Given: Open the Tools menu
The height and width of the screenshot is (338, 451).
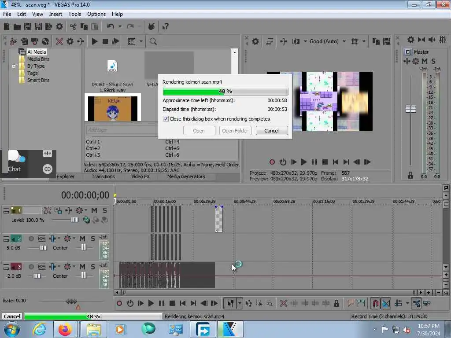Looking at the screenshot, I should 74,14.
